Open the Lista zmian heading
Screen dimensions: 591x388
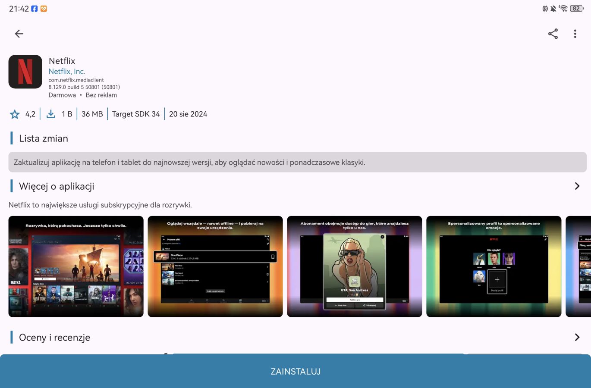[44, 138]
